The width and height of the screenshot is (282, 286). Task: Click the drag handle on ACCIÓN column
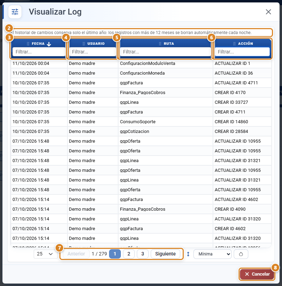234,44
